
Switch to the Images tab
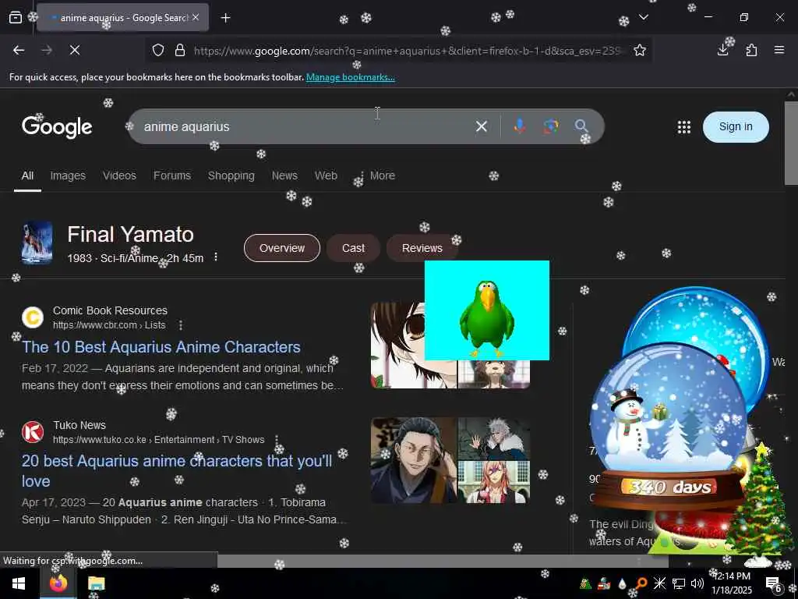[x=68, y=175]
